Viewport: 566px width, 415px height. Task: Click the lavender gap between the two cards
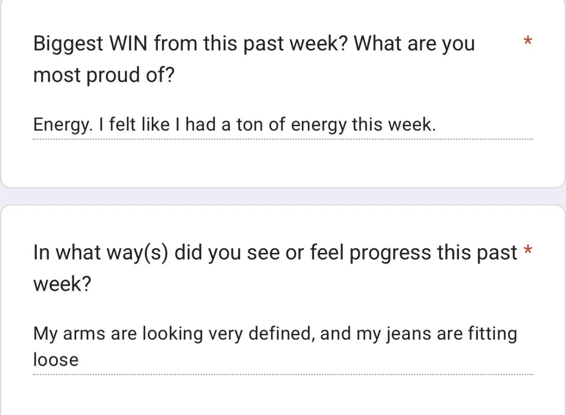point(283,196)
